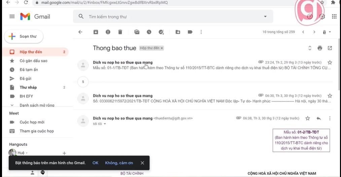
Task: Open Tham gia cuộc họp
Action: [x=37, y=131]
